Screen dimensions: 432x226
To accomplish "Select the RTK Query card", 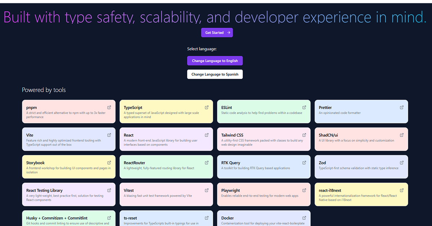I will [264, 167].
